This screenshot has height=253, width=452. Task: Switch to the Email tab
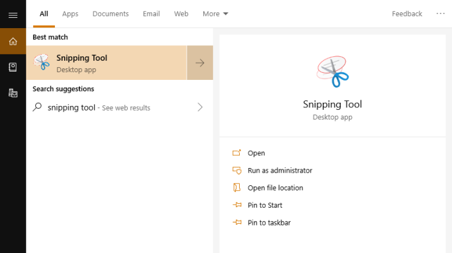(x=152, y=14)
